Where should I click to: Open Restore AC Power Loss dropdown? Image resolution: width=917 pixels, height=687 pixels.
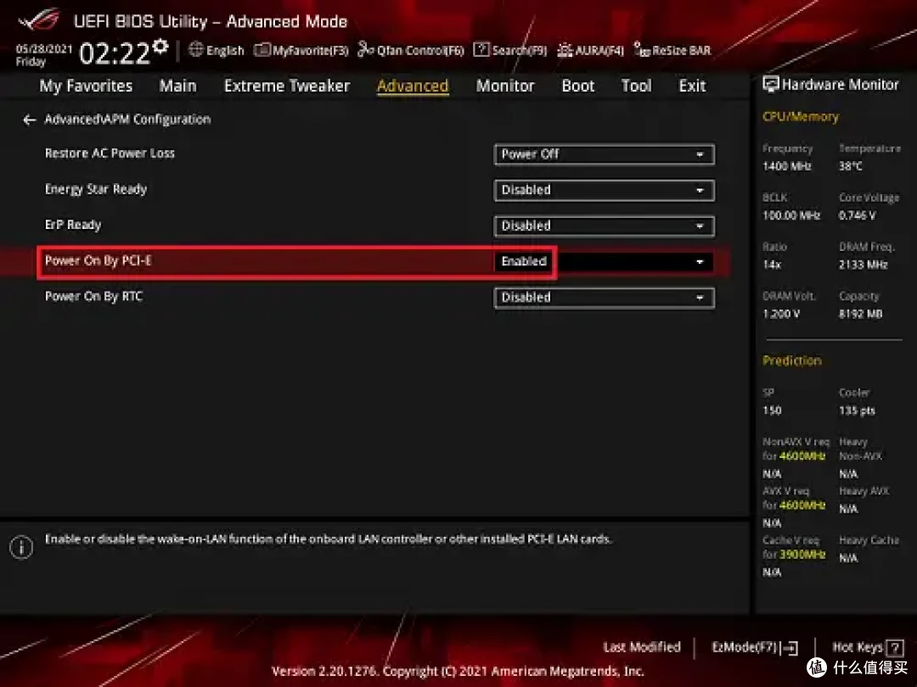(x=605, y=154)
